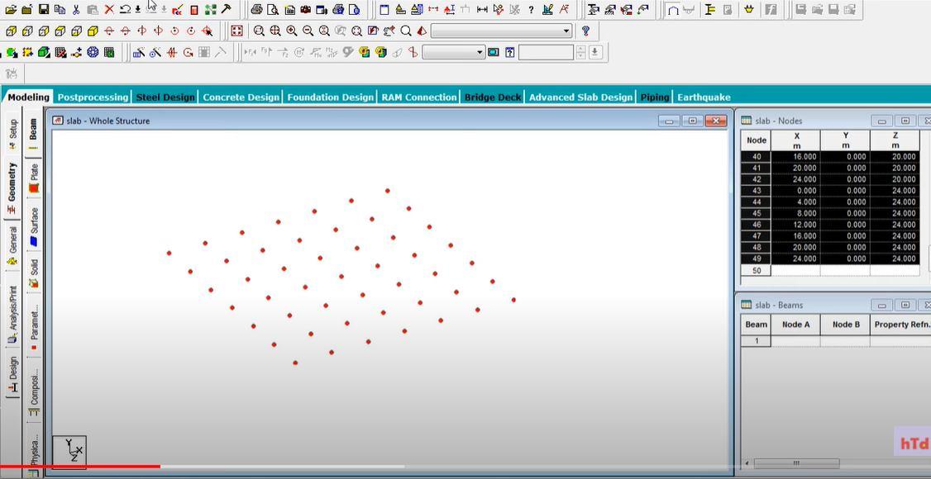Open the Setup side page tab
The image size is (931, 479).
pos(12,135)
